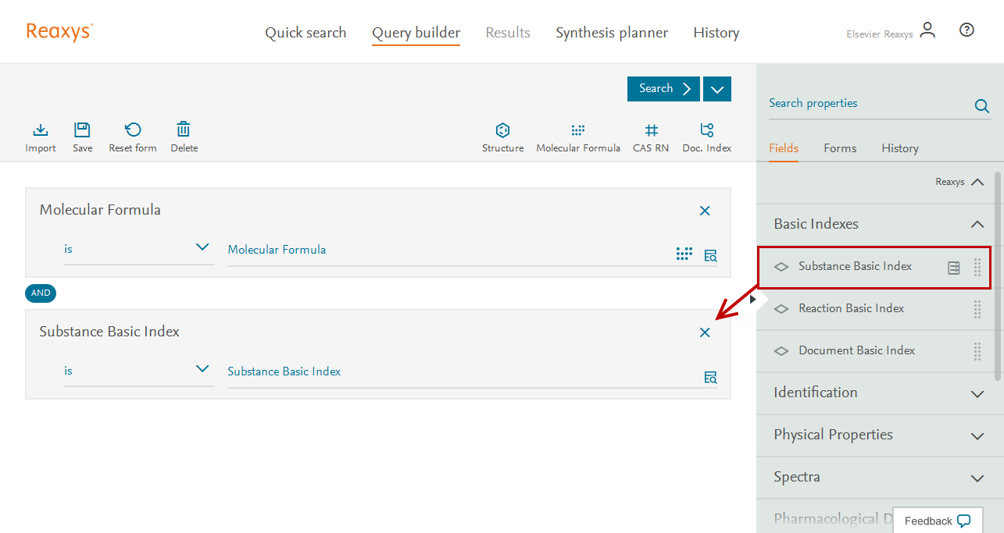The width and height of the screenshot is (1004, 533).
Task: Add Doc. Index query field
Action: (x=706, y=130)
